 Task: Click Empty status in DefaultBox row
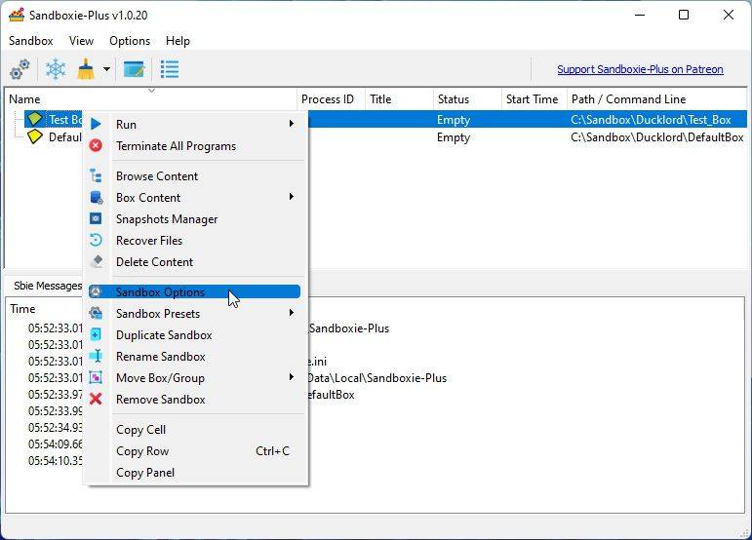[x=454, y=137]
